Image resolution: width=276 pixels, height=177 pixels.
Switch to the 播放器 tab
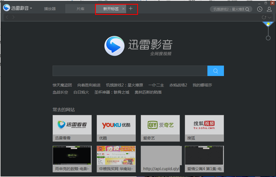(50, 9)
